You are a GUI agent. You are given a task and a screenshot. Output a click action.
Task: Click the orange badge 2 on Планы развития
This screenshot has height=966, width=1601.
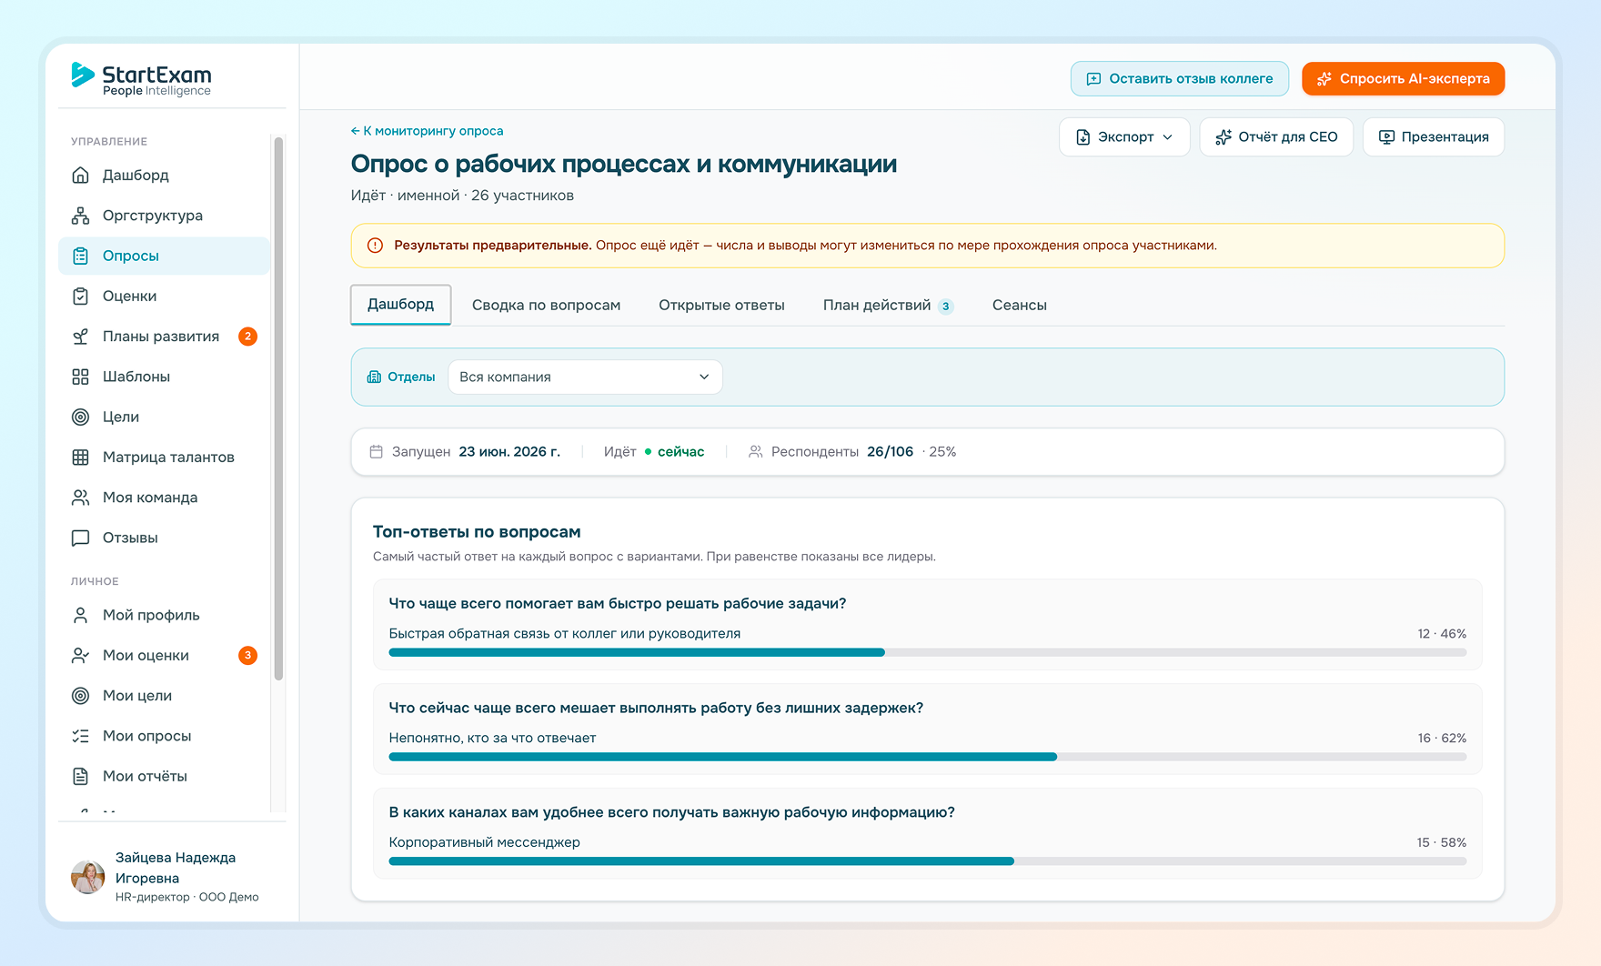point(247,337)
